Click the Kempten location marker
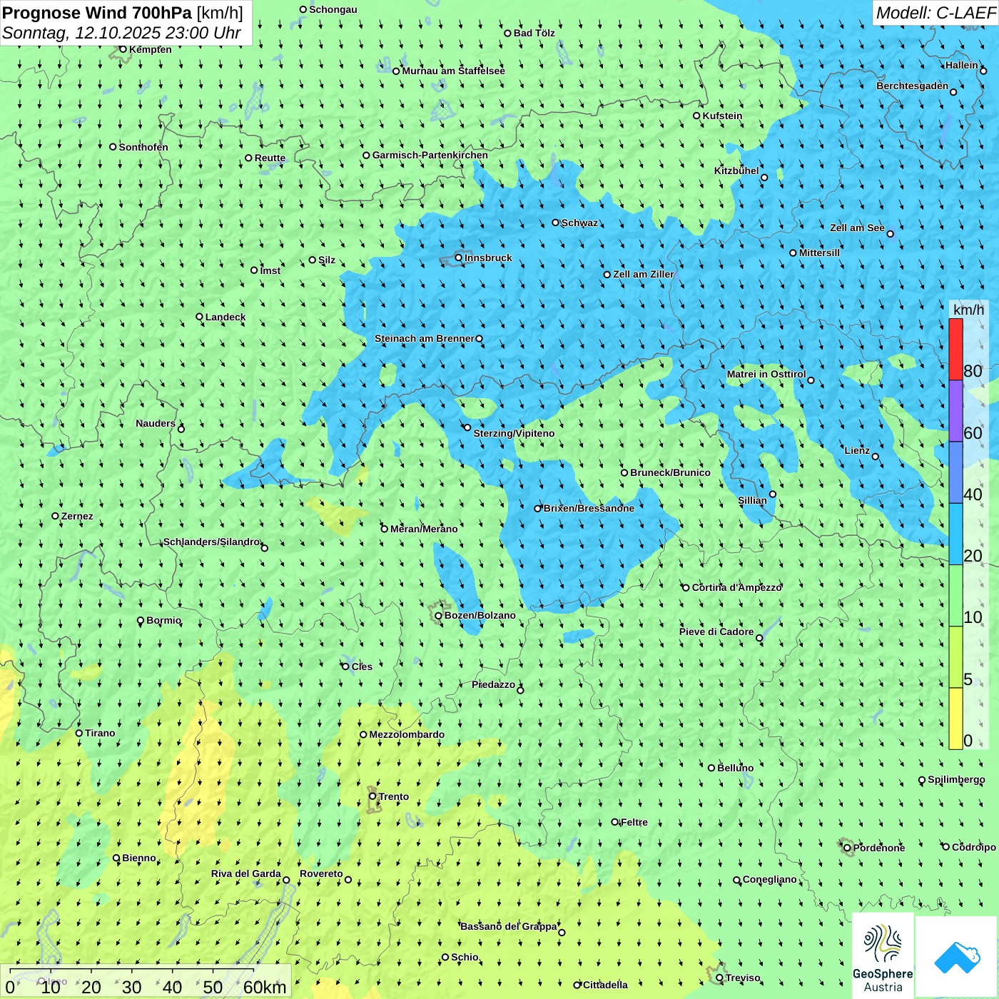This screenshot has width=999, height=999. 123,49
